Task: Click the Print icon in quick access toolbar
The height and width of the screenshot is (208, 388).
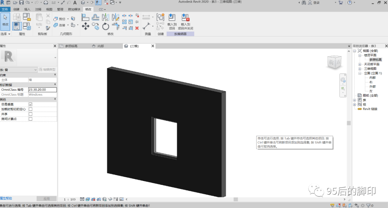Action: pos(46,3)
